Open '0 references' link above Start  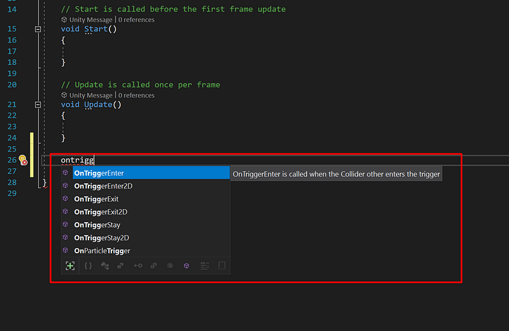[x=135, y=20]
